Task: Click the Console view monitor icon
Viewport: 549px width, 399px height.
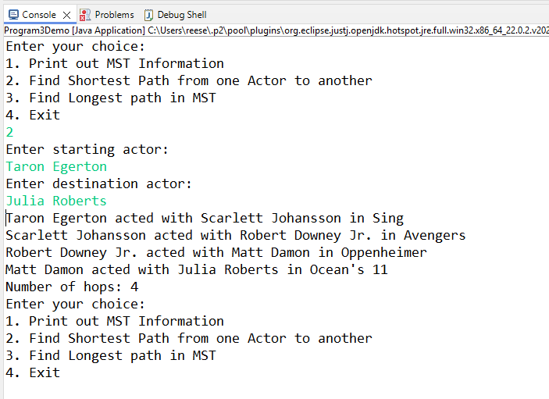Action: point(13,15)
